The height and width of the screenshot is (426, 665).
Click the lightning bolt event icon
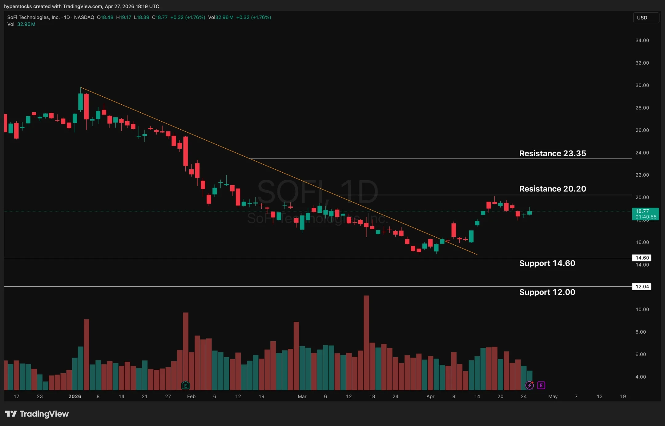pyautogui.click(x=529, y=385)
